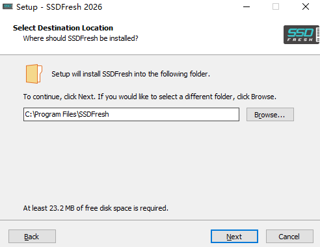Click the 'To continue, click Next' instruction text
Viewport: 320px width, 247px height.
tap(150, 97)
